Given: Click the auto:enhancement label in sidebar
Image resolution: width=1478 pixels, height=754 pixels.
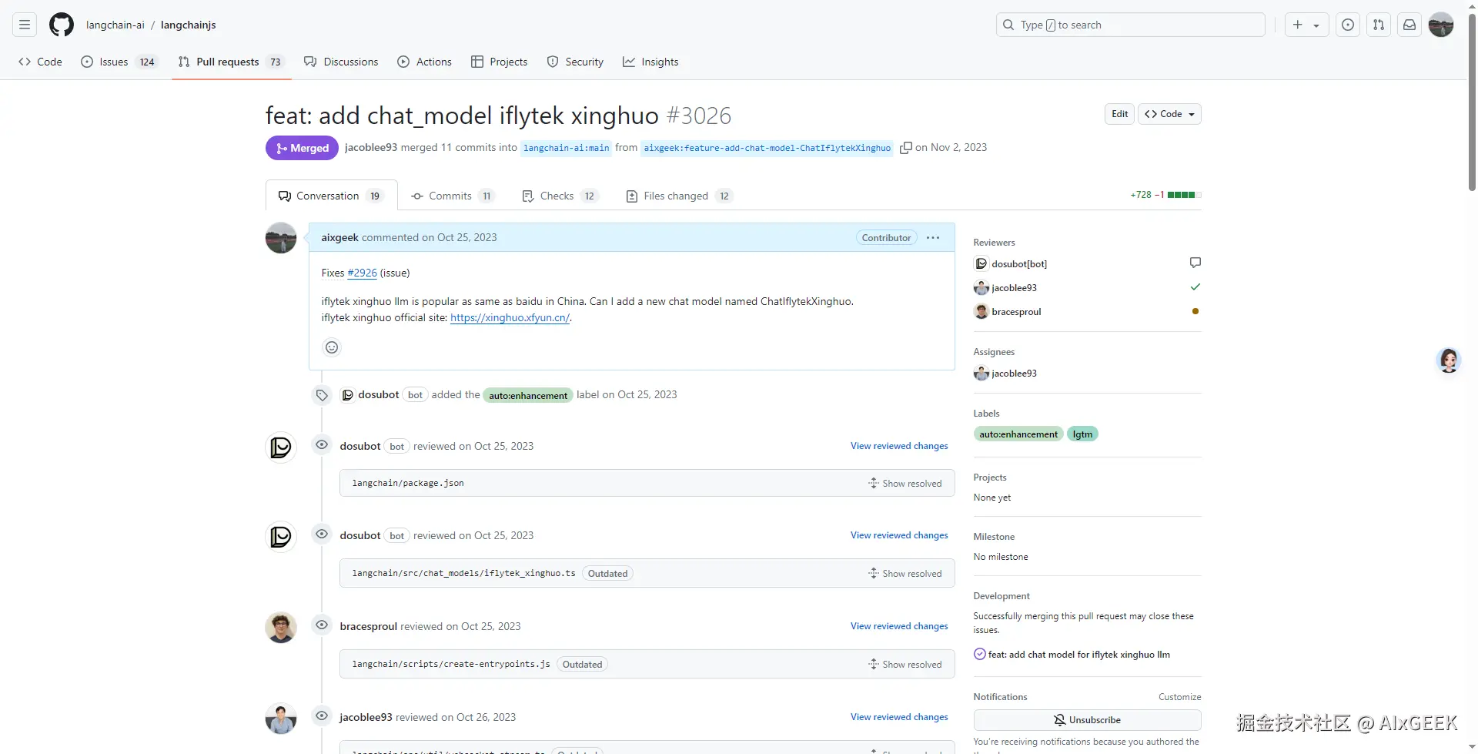Looking at the screenshot, I should [1018, 434].
